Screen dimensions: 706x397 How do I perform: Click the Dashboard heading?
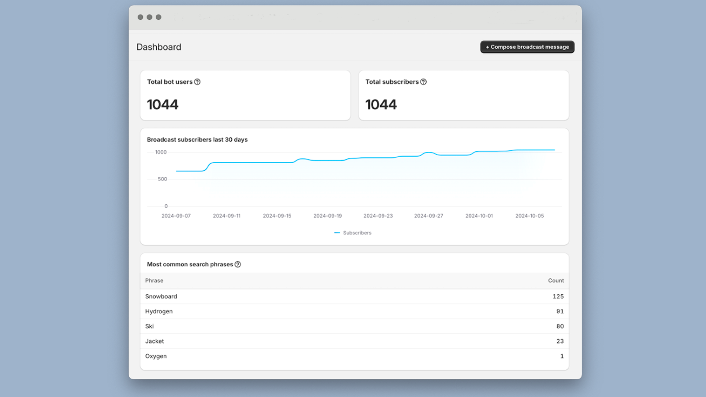pos(159,47)
